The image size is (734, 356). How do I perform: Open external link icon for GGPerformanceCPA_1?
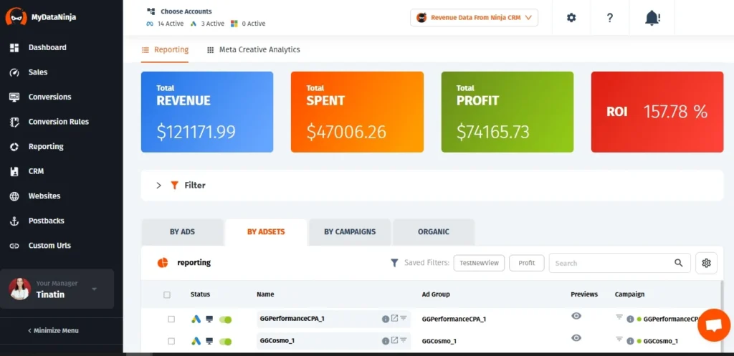pos(395,318)
